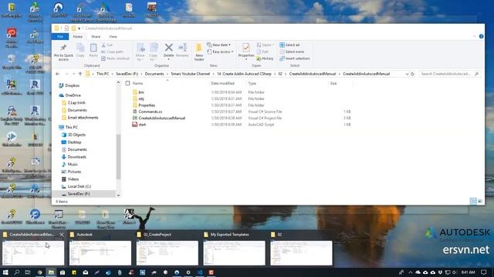
Task: Open Easy access dropdown in ribbon
Action: pos(220,52)
